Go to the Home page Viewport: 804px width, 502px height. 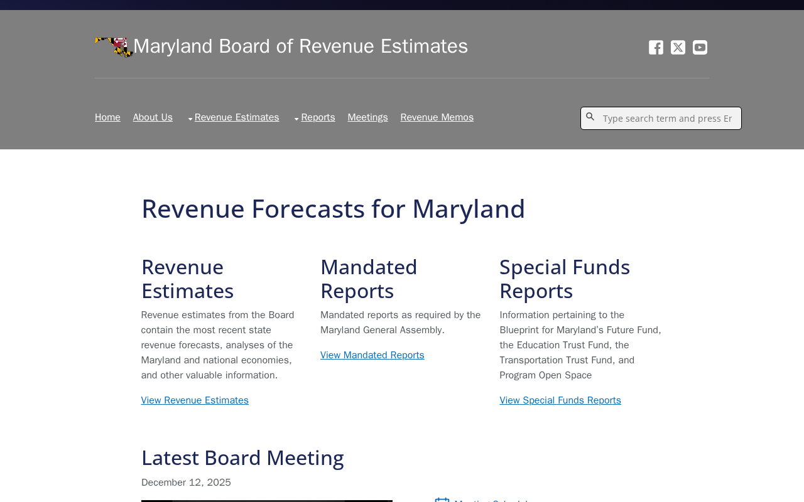pyautogui.click(x=107, y=117)
